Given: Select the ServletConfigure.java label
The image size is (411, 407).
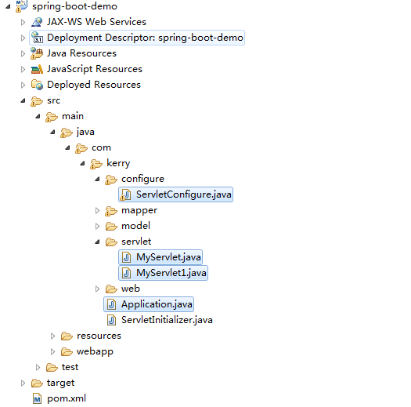Looking at the screenshot, I should pyautogui.click(x=184, y=194).
